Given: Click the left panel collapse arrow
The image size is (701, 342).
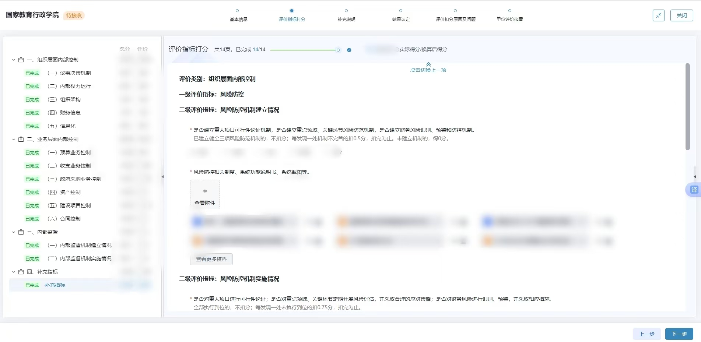Looking at the screenshot, I should click(x=162, y=177).
